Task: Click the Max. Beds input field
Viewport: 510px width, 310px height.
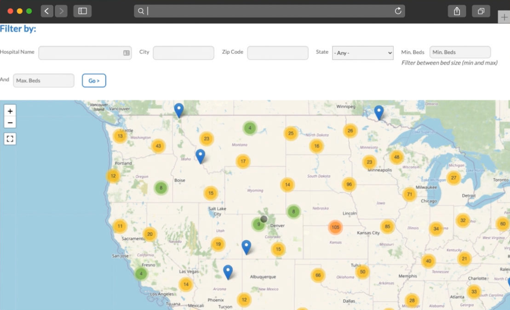Action: (44, 80)
